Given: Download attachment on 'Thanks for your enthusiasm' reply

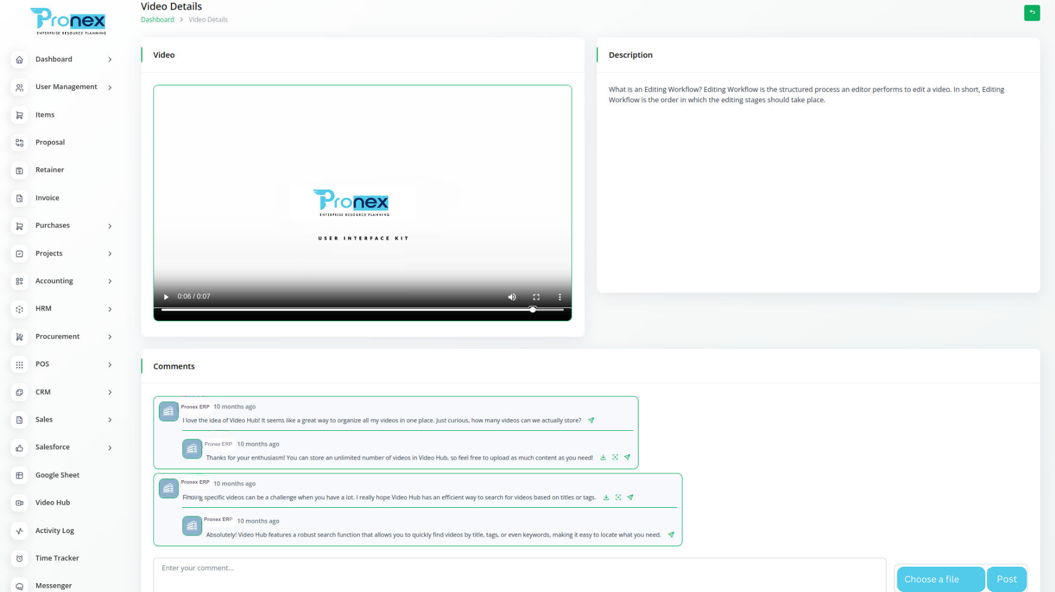Looking at the screenshot, I should (603, 458).
